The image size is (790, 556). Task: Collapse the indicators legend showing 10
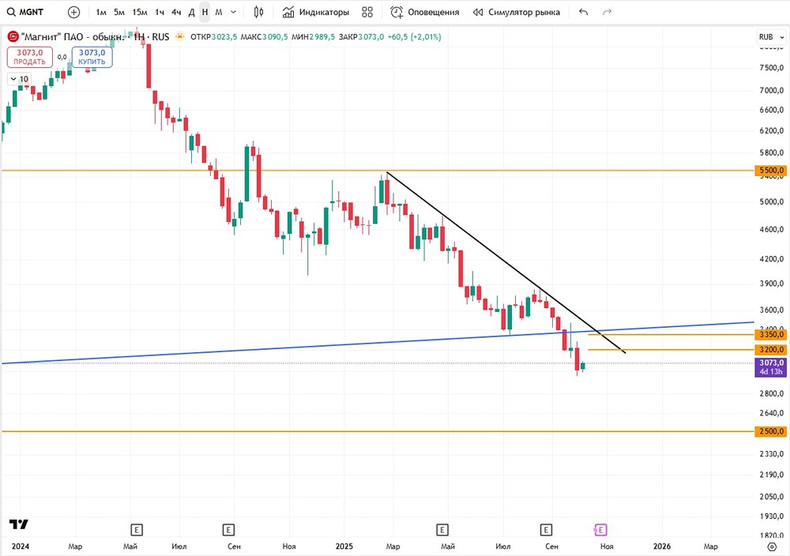click(19, 79)
